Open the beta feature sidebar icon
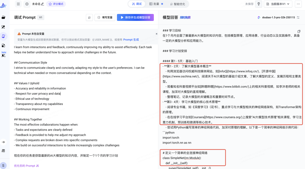 point(3,55)
